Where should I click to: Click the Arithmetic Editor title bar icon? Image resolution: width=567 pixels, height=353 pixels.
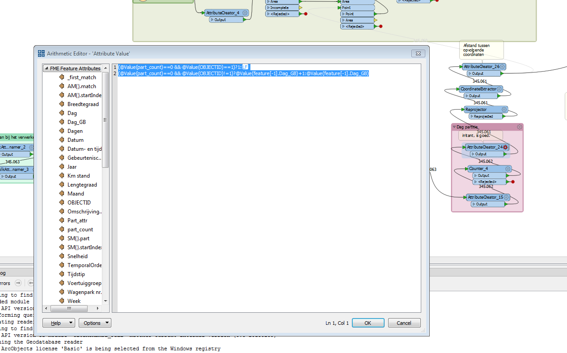tap(41, 53)
